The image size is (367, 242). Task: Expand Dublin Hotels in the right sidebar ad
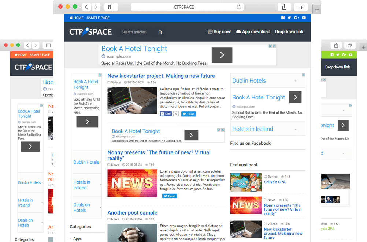pos(268,80)
